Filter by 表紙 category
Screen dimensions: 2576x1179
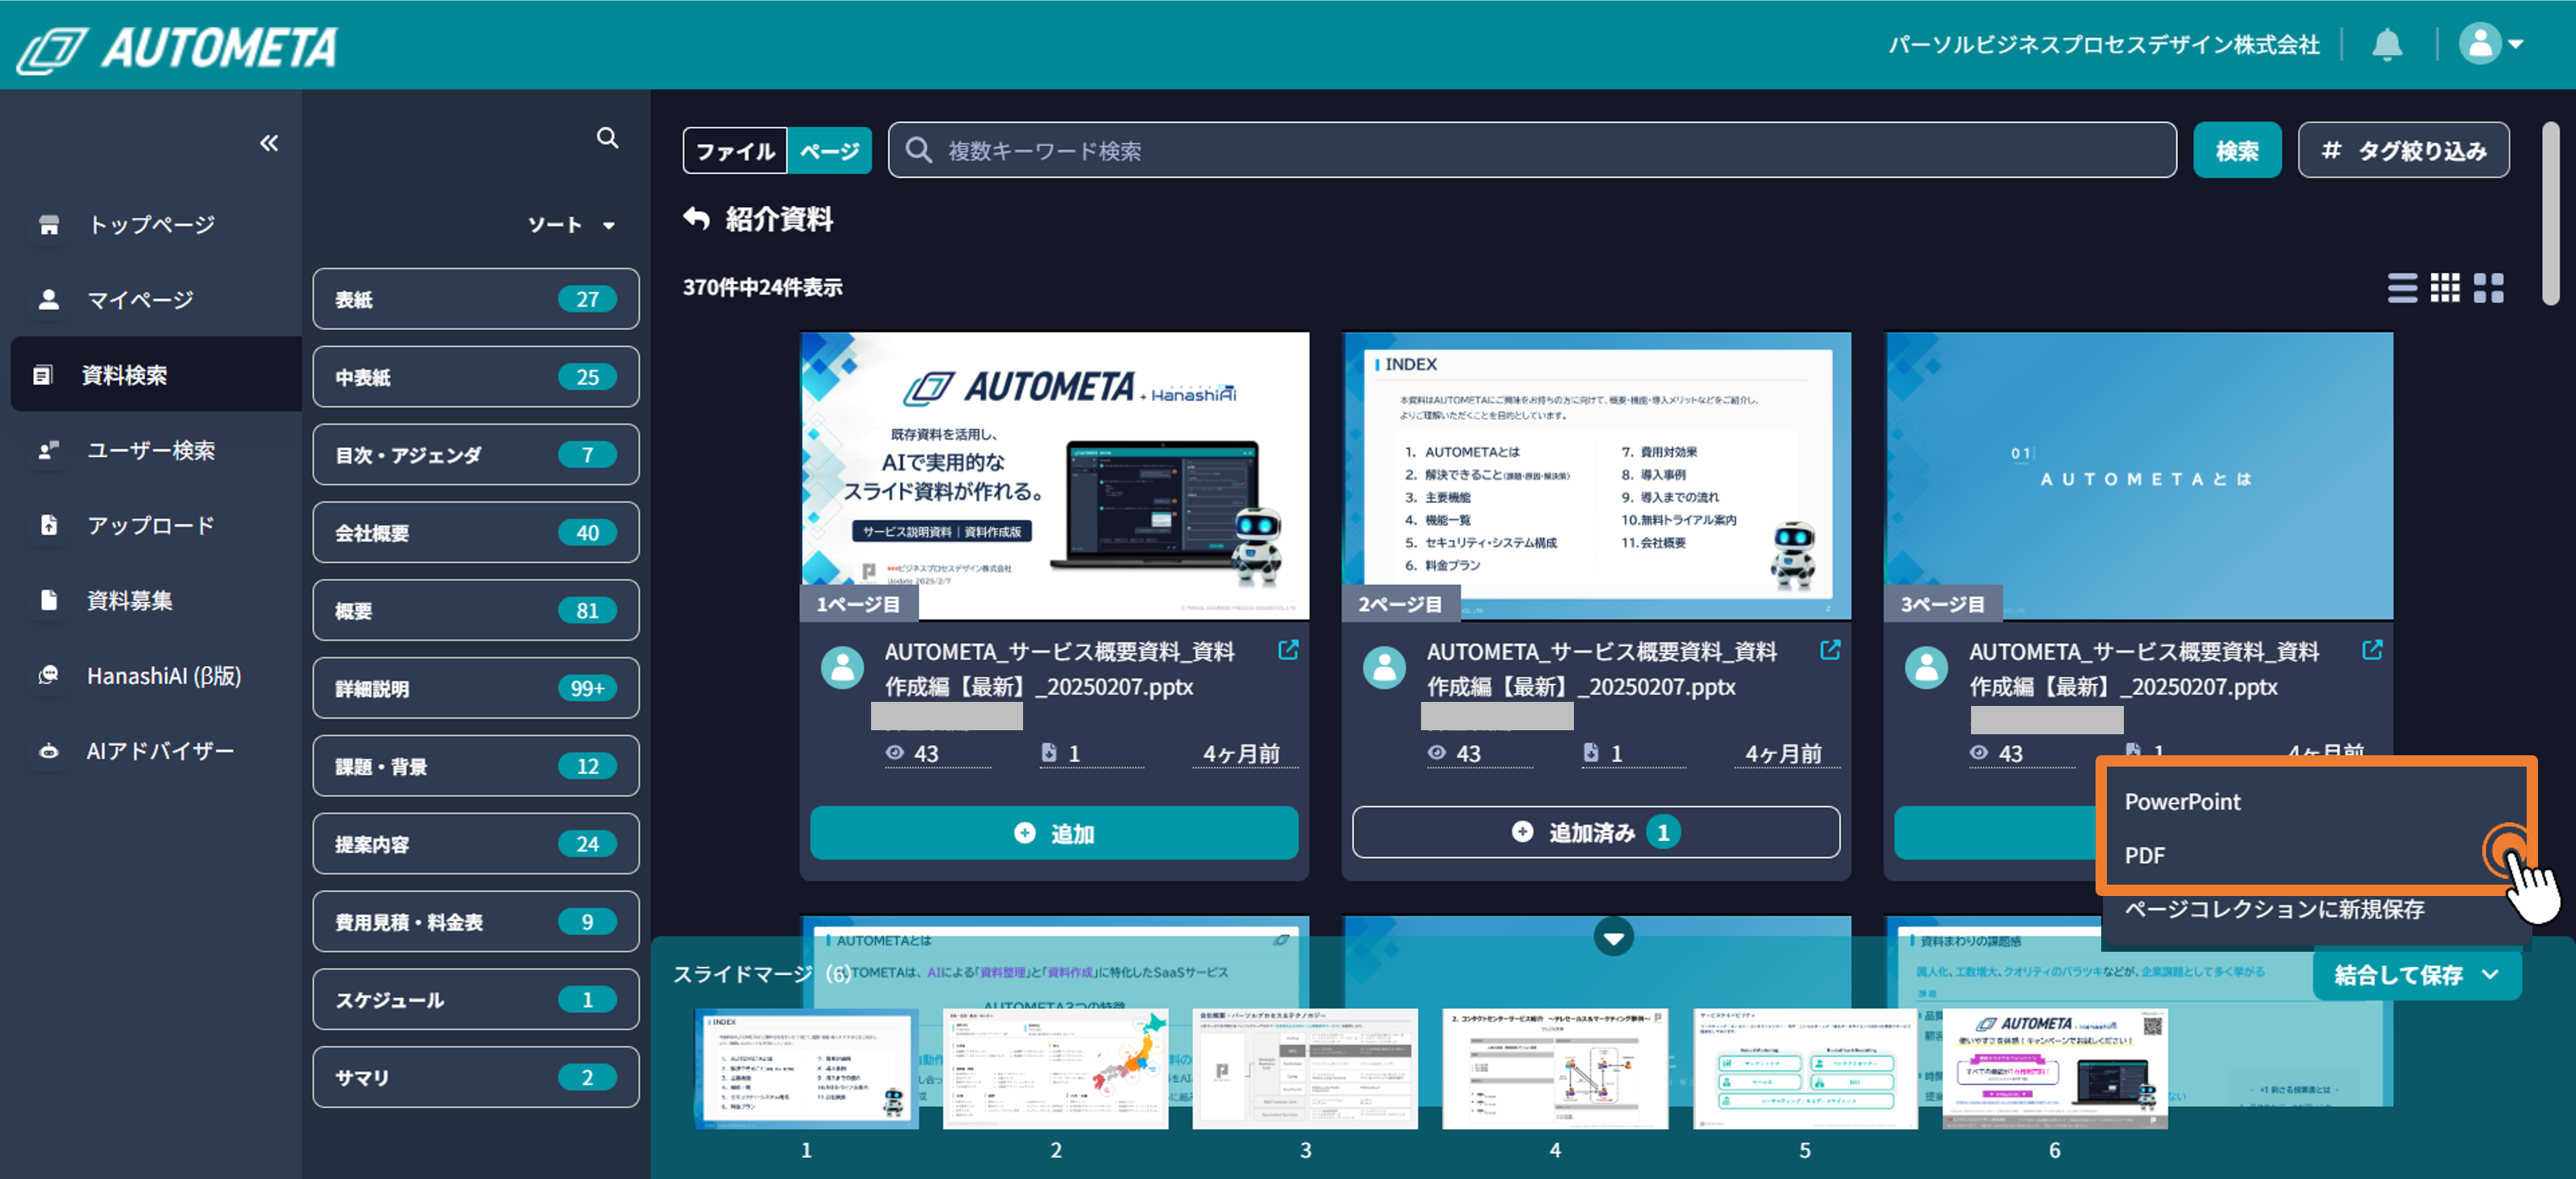point(476,299)
